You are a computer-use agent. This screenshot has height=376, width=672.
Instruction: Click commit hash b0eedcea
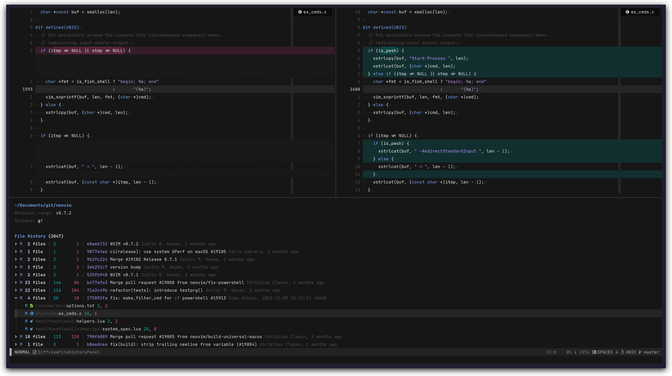pyautogui.click(x=97, y=345)
